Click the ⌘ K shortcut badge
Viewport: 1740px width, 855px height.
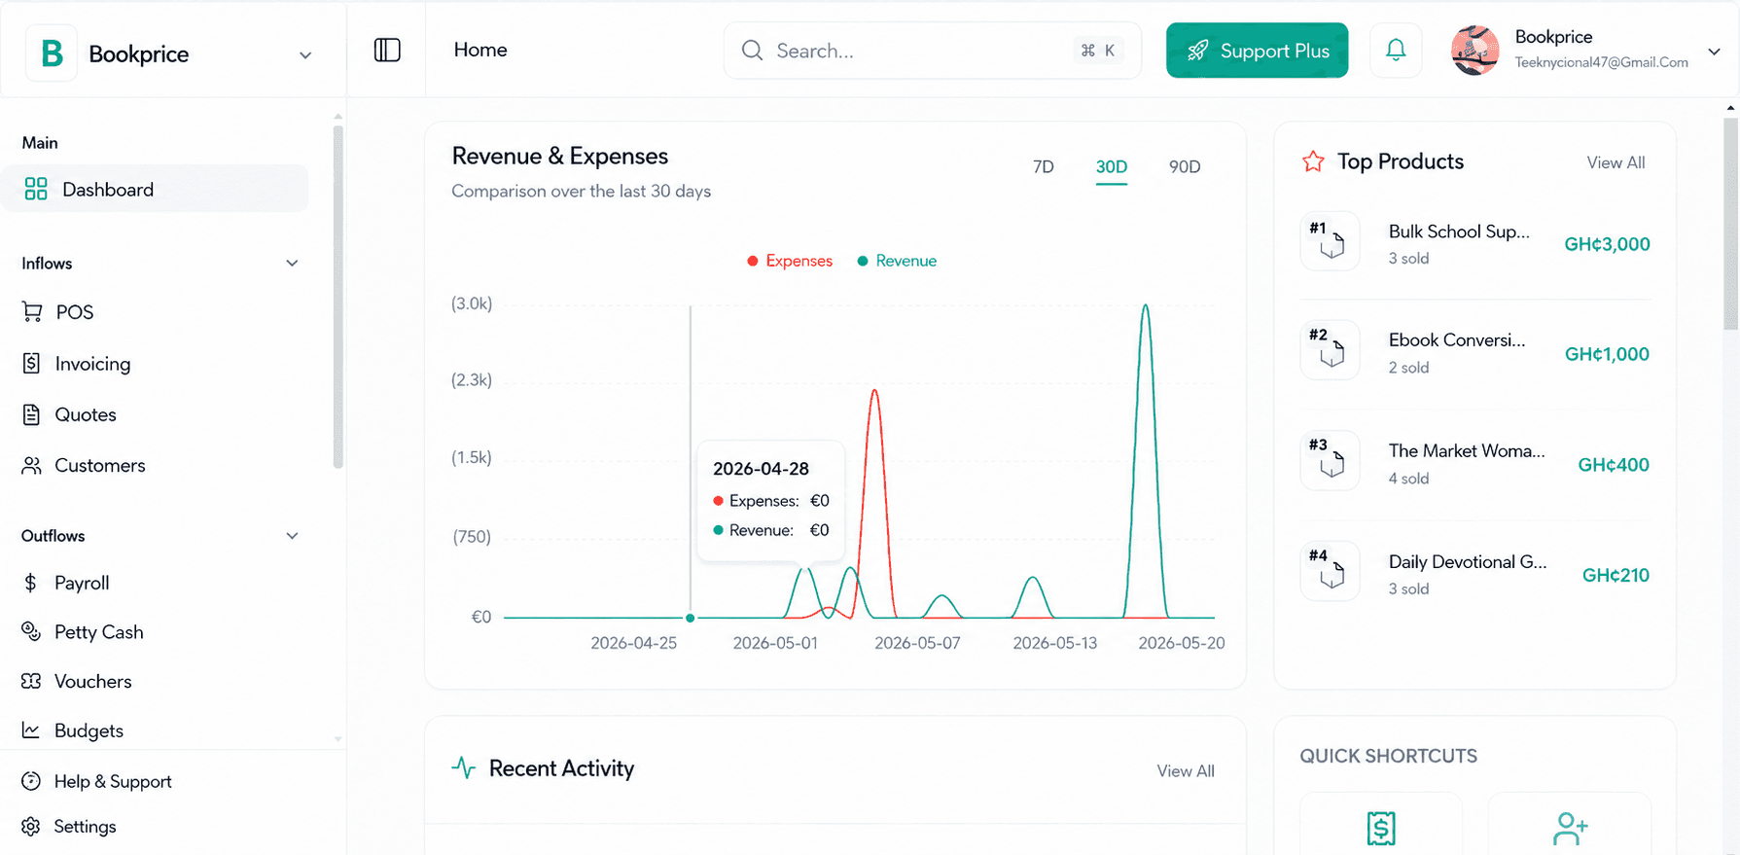click(x=1098, y=51)
